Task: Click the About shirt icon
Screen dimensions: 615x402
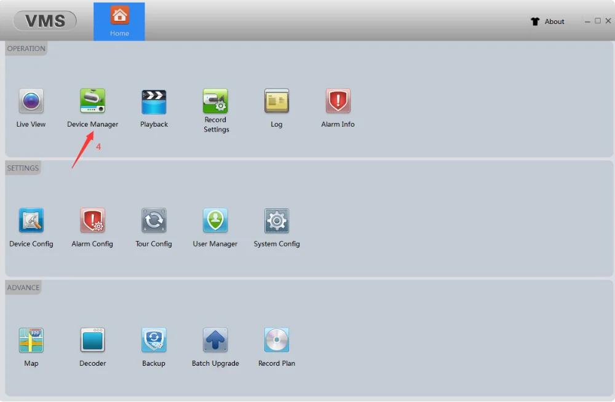Action: (535, 22)
